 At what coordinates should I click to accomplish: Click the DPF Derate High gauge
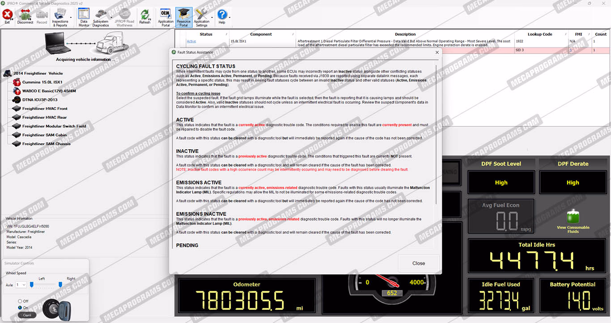573,182
